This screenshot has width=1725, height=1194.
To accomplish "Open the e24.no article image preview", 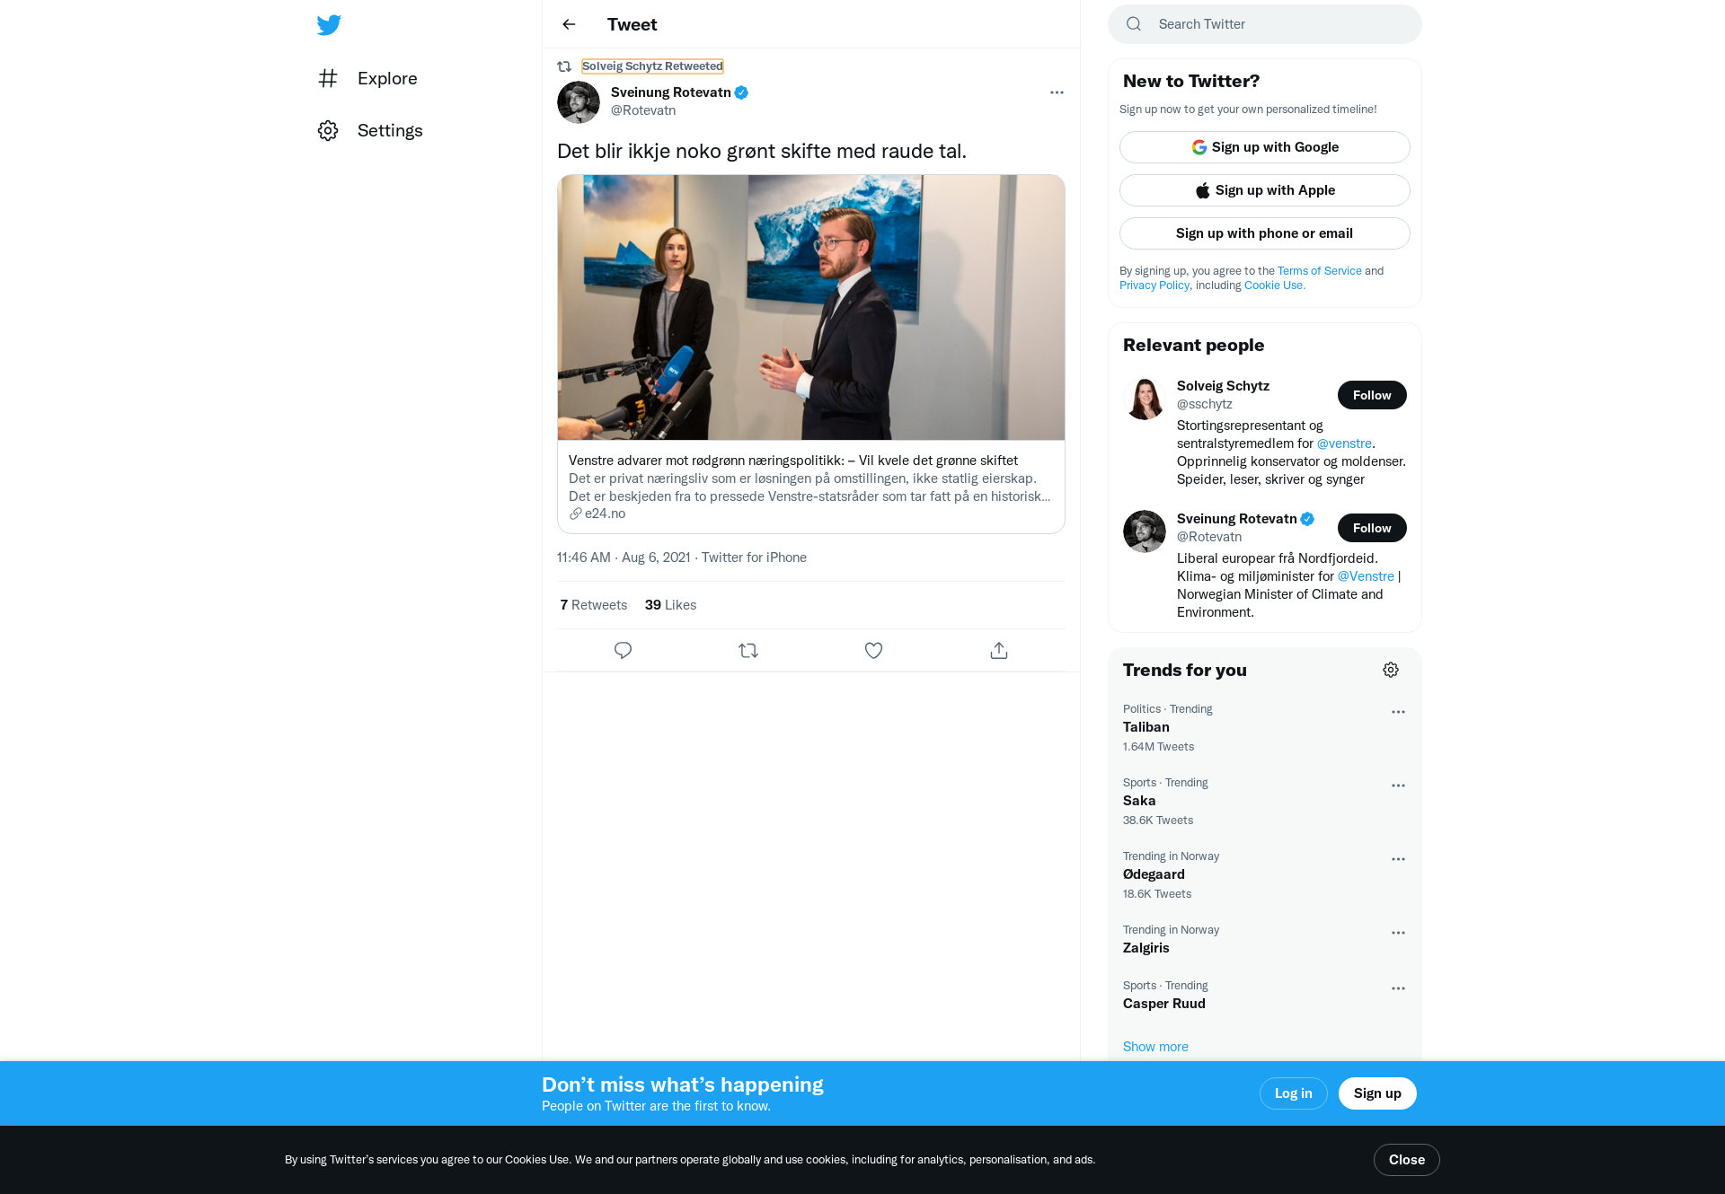I will pyautogui.click(x=811, y=307).
